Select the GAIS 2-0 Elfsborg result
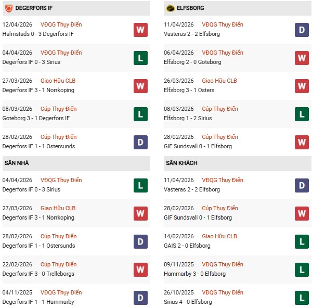 (187, 246)
